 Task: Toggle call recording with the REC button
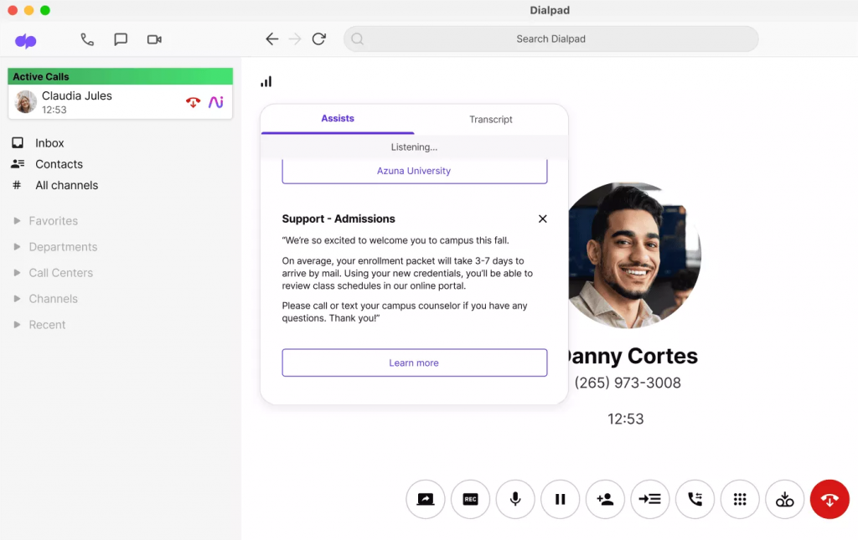(470, 500)
